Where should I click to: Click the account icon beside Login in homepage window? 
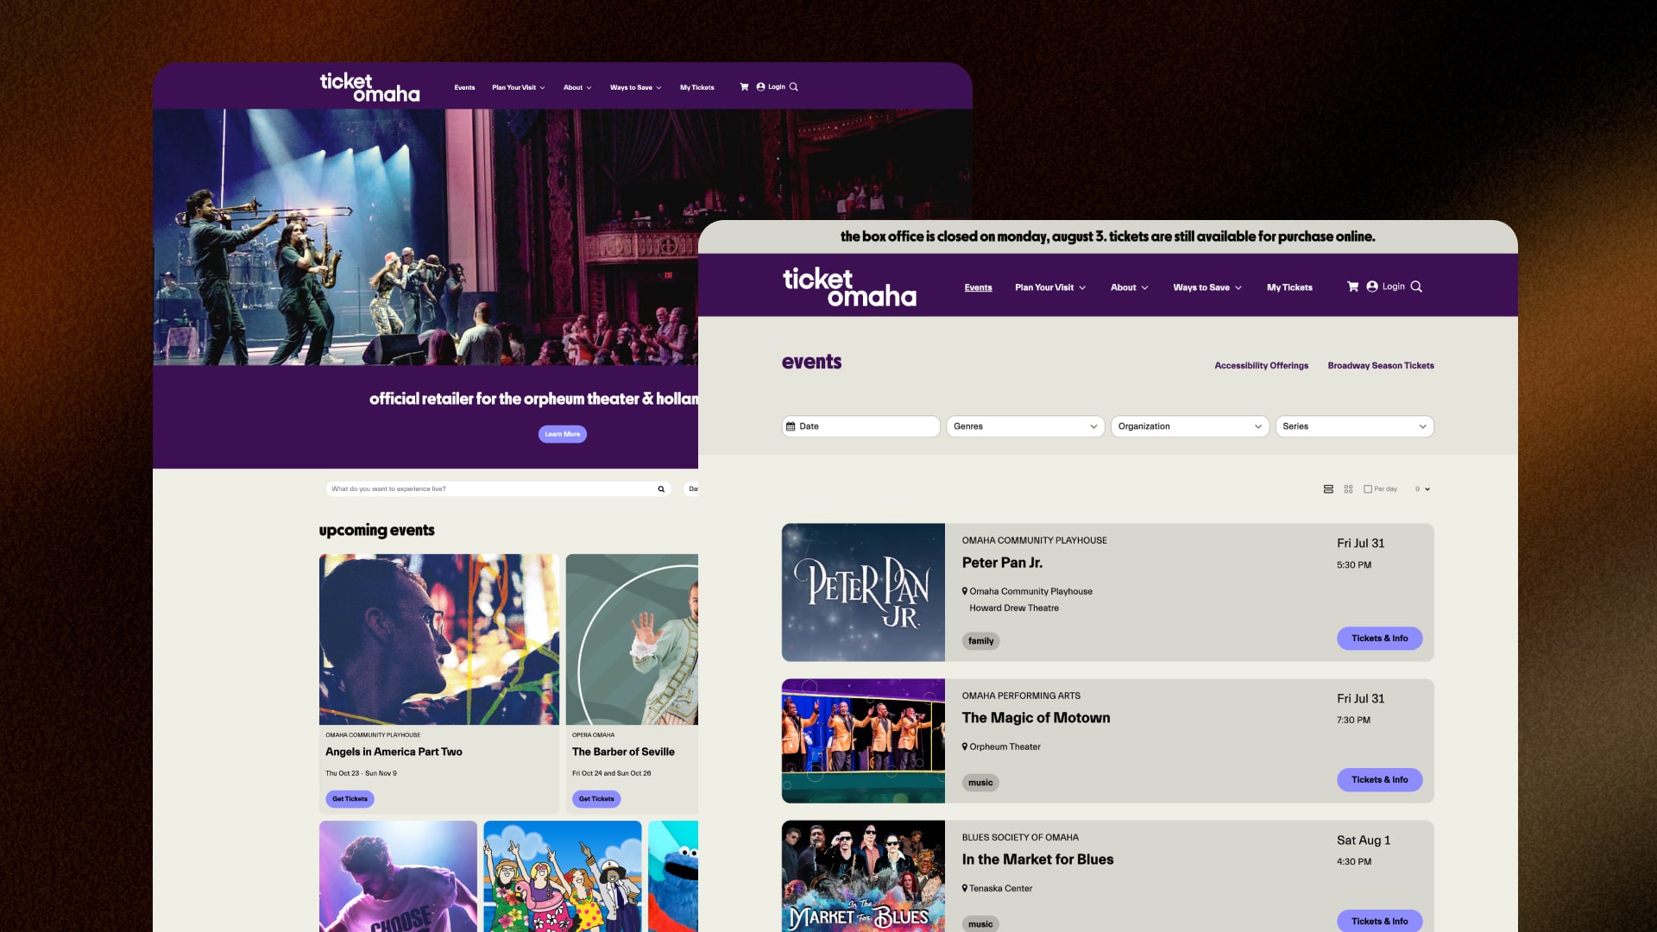(x=760, y=87)
